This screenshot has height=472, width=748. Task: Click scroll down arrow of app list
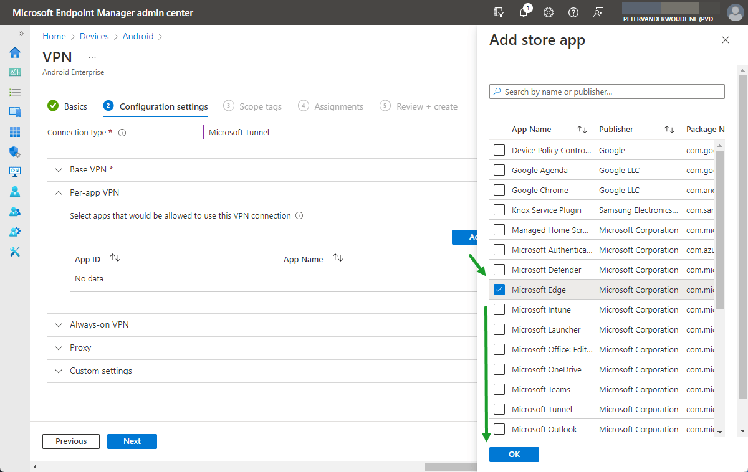[720, 432]
